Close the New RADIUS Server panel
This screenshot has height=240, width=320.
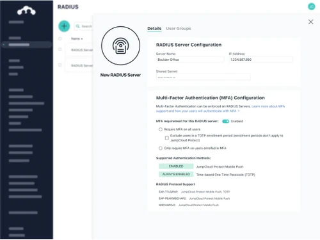coord(310,22)
